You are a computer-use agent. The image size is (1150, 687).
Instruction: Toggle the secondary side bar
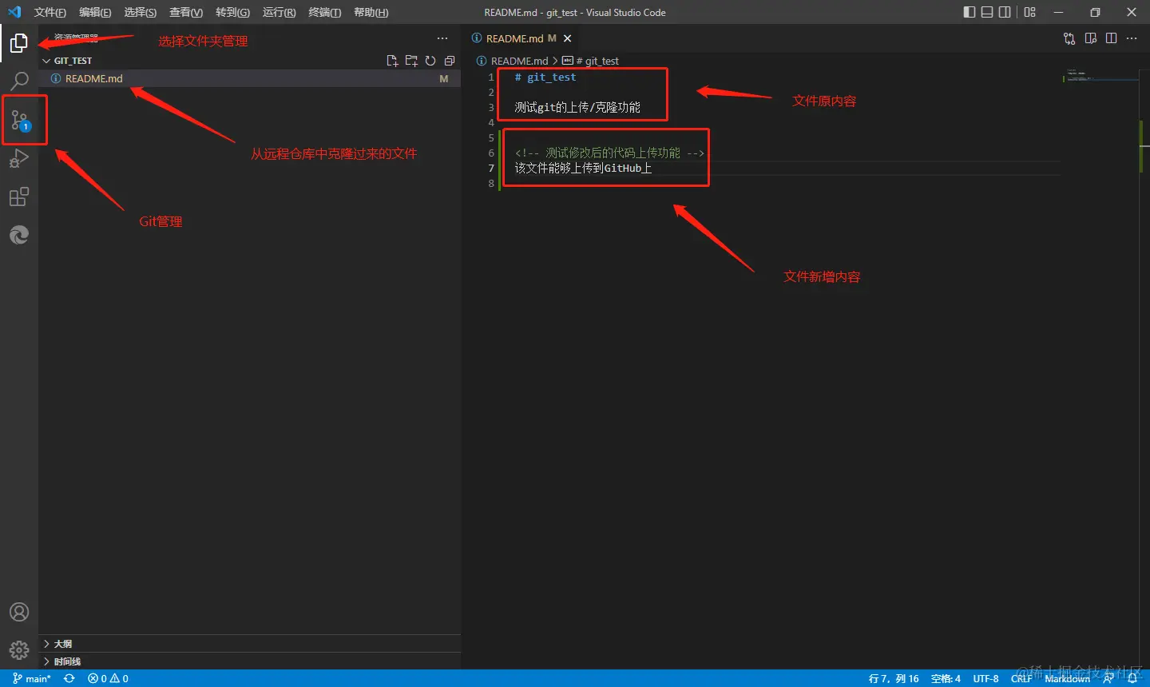(x=1005, y=12)
